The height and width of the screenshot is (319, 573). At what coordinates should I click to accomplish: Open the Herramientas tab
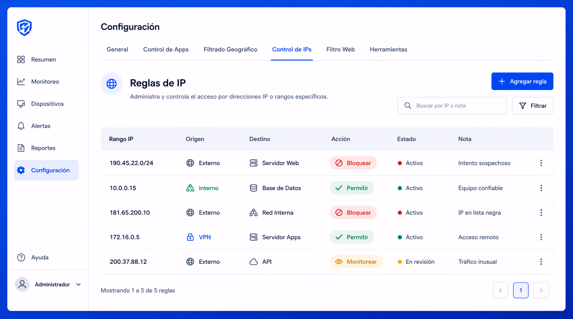(388, 49)
